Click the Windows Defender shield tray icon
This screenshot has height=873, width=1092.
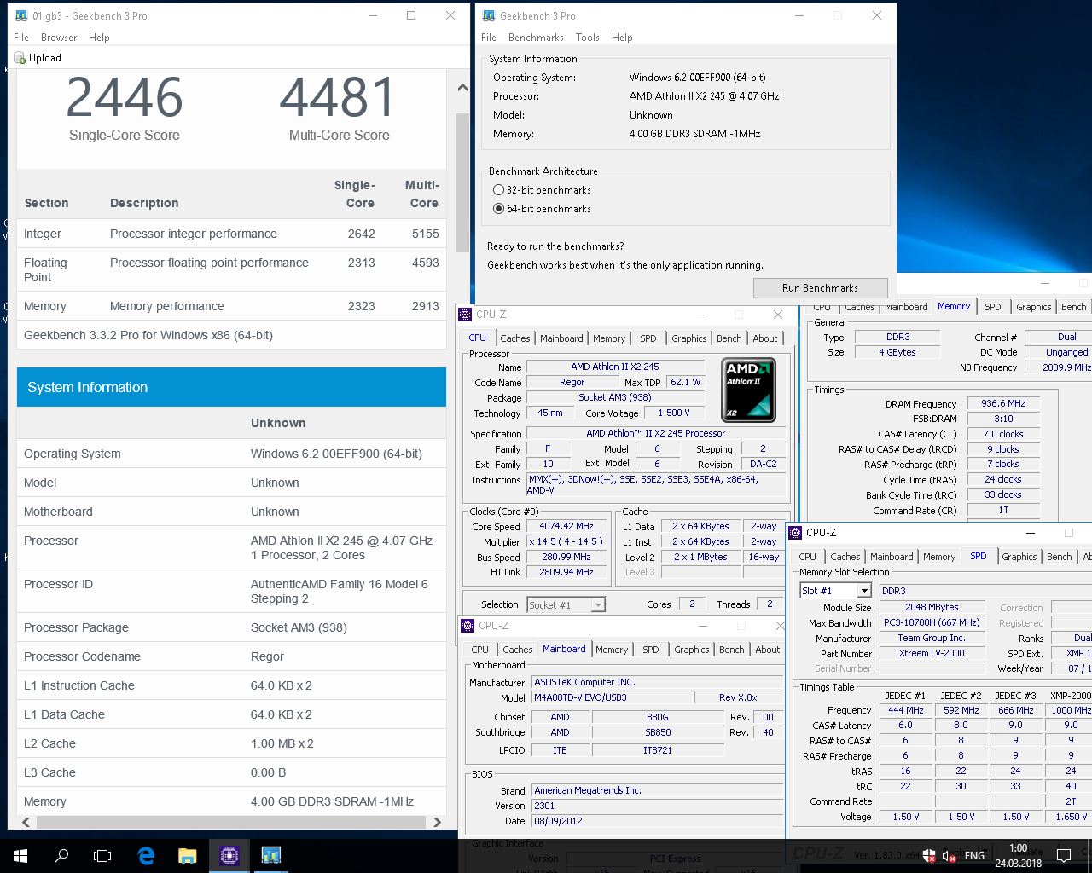[929, 855]
